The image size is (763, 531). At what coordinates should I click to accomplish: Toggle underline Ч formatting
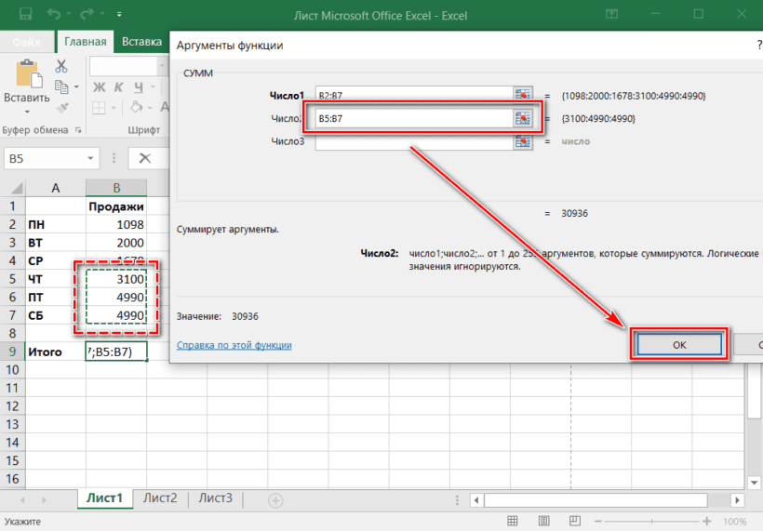(139, 87)
